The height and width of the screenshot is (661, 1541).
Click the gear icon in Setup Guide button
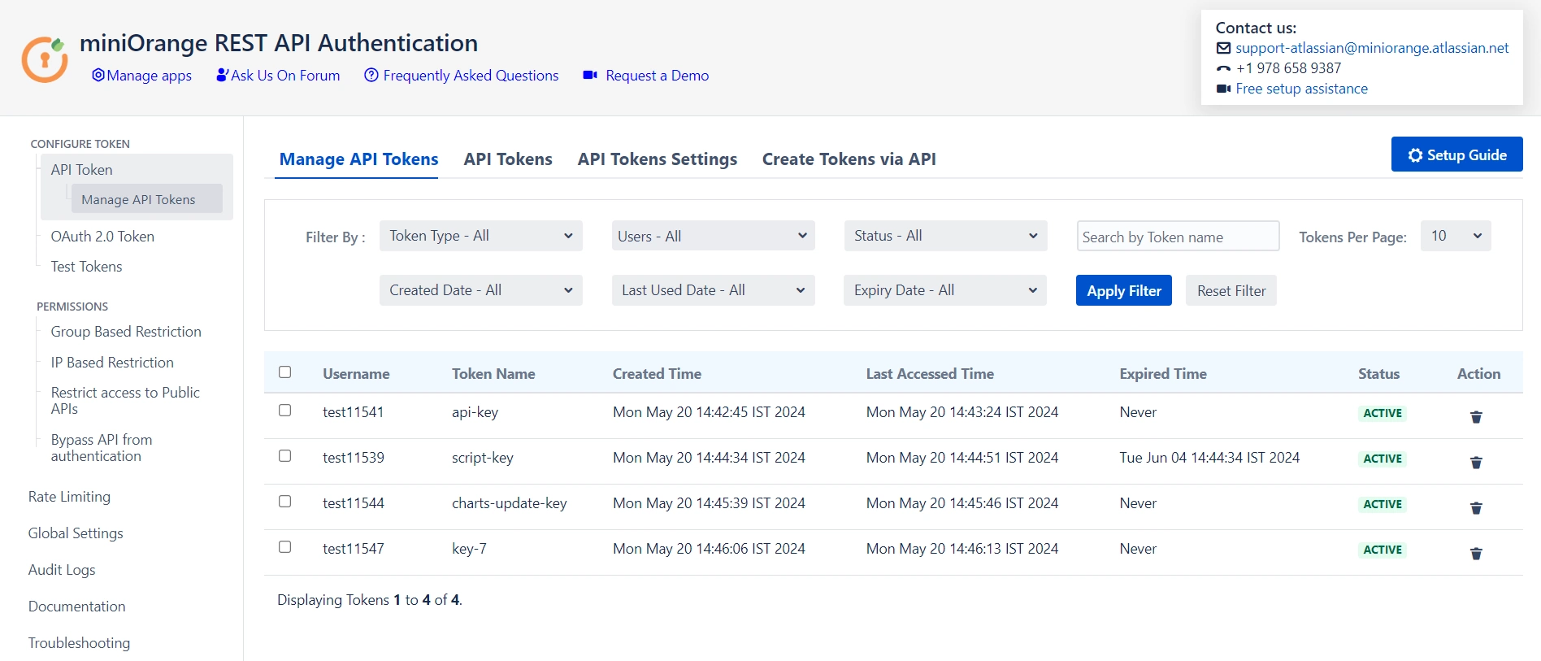[1415, 155]
